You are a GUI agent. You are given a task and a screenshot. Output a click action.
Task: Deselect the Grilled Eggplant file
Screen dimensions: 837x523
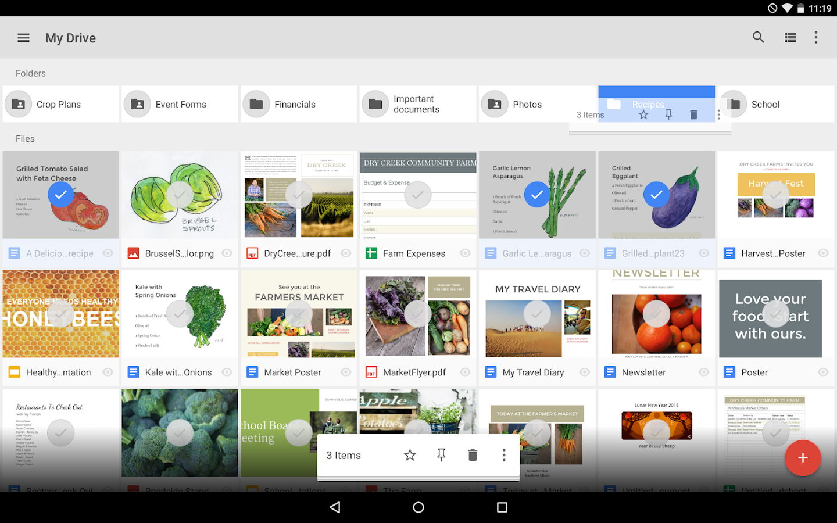point(656,195)
